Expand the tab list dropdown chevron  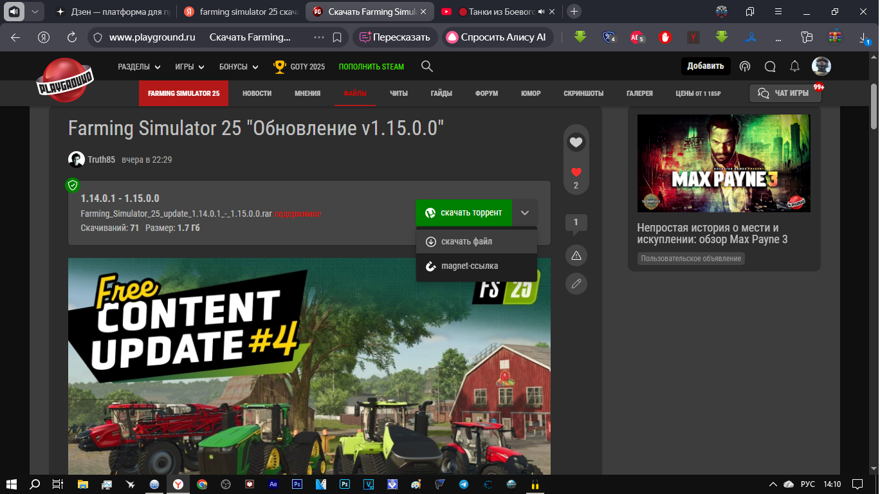pyautogui.click(x=35, y=12)
